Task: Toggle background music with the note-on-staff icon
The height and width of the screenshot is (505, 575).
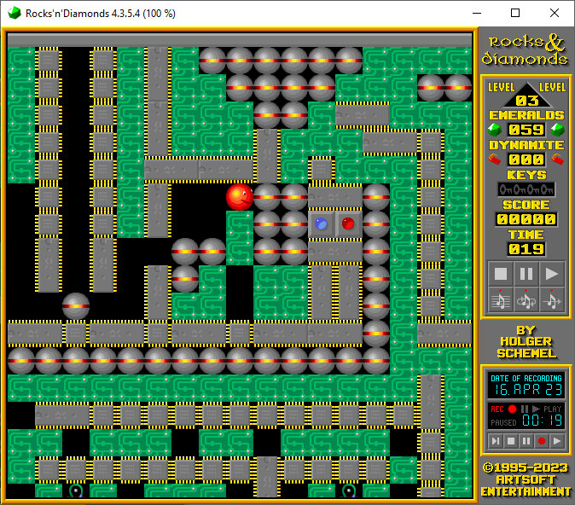Action: point(501,300)
